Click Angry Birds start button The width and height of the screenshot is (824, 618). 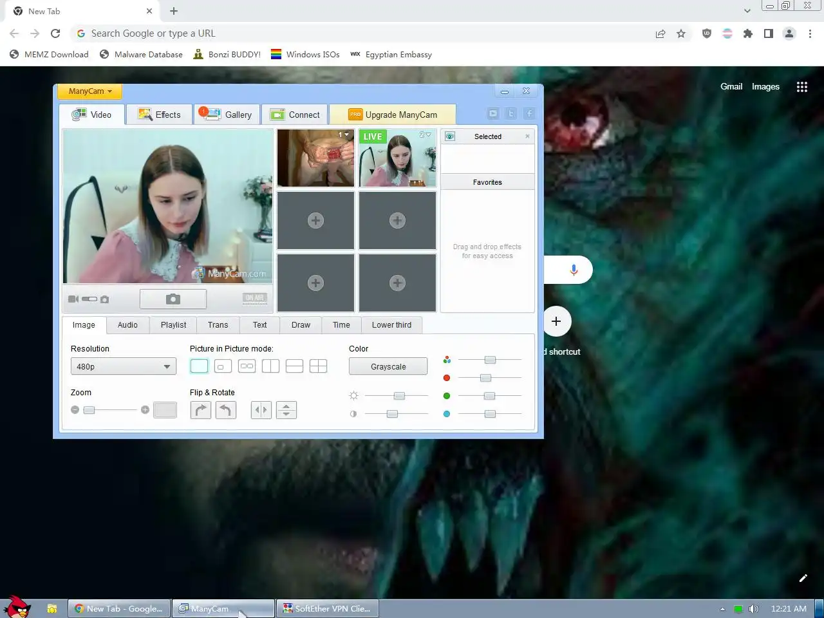coord(17,606)
